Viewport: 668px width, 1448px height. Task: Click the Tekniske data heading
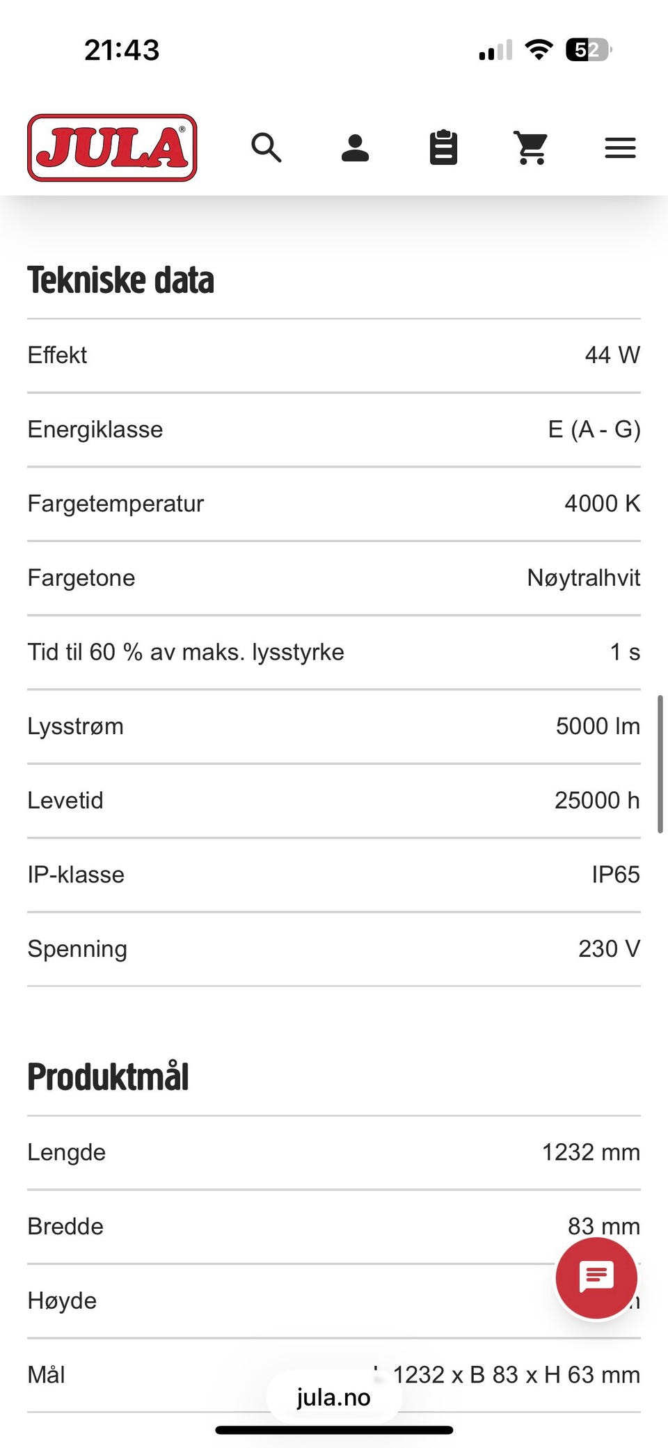[121, 280]
